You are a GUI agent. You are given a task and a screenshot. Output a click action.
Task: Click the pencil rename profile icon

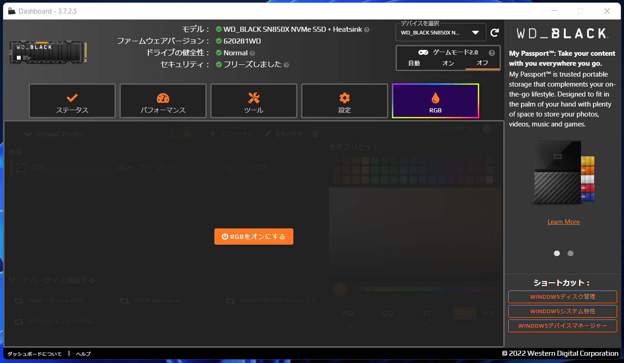point(267,134)
